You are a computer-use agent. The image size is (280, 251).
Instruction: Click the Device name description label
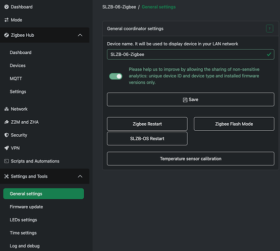coord(173,44)
